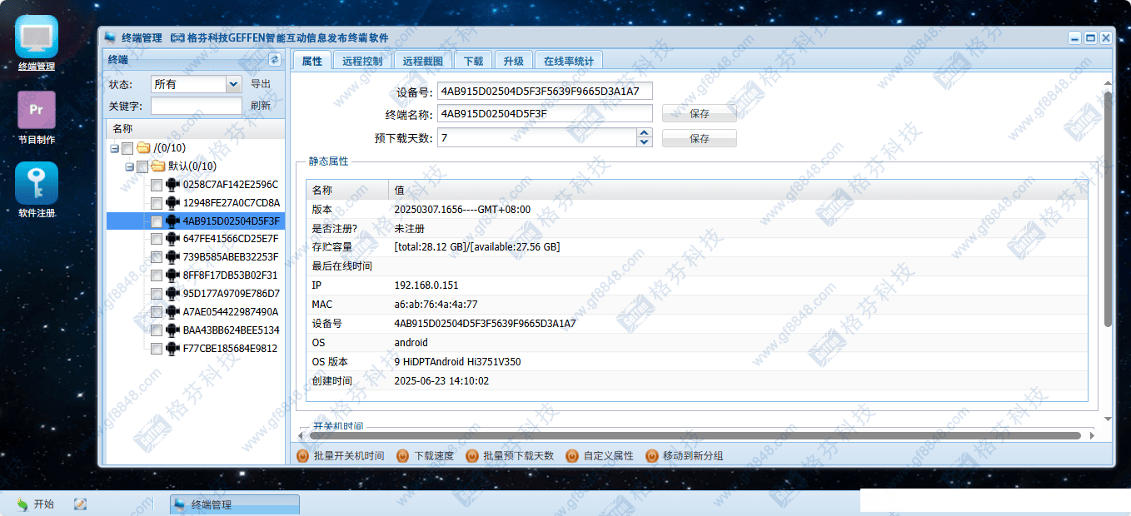Launch the 节目制作 Pr icon
This screenshot has width=1131, height=516.
(37, 111)
